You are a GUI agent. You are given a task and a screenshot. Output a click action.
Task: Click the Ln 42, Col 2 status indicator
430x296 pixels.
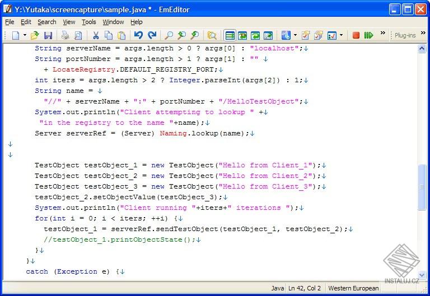[305, 288]
